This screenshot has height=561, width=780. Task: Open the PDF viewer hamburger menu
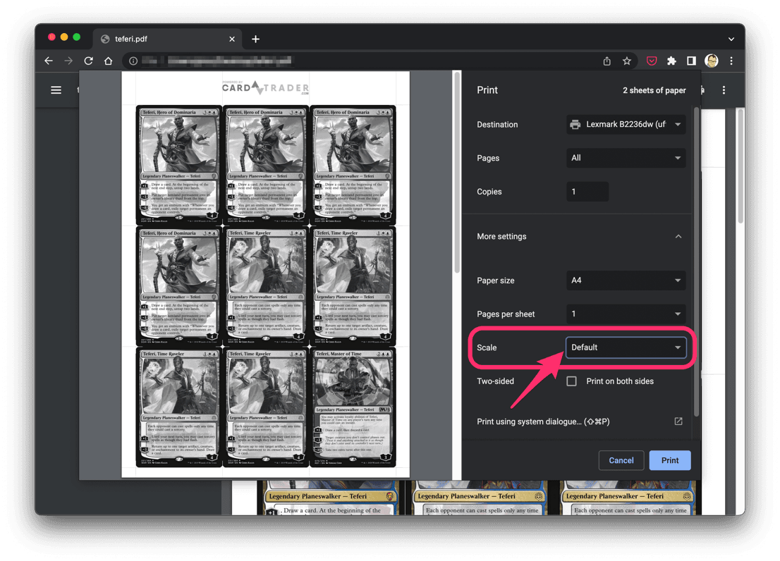point(56,90)
